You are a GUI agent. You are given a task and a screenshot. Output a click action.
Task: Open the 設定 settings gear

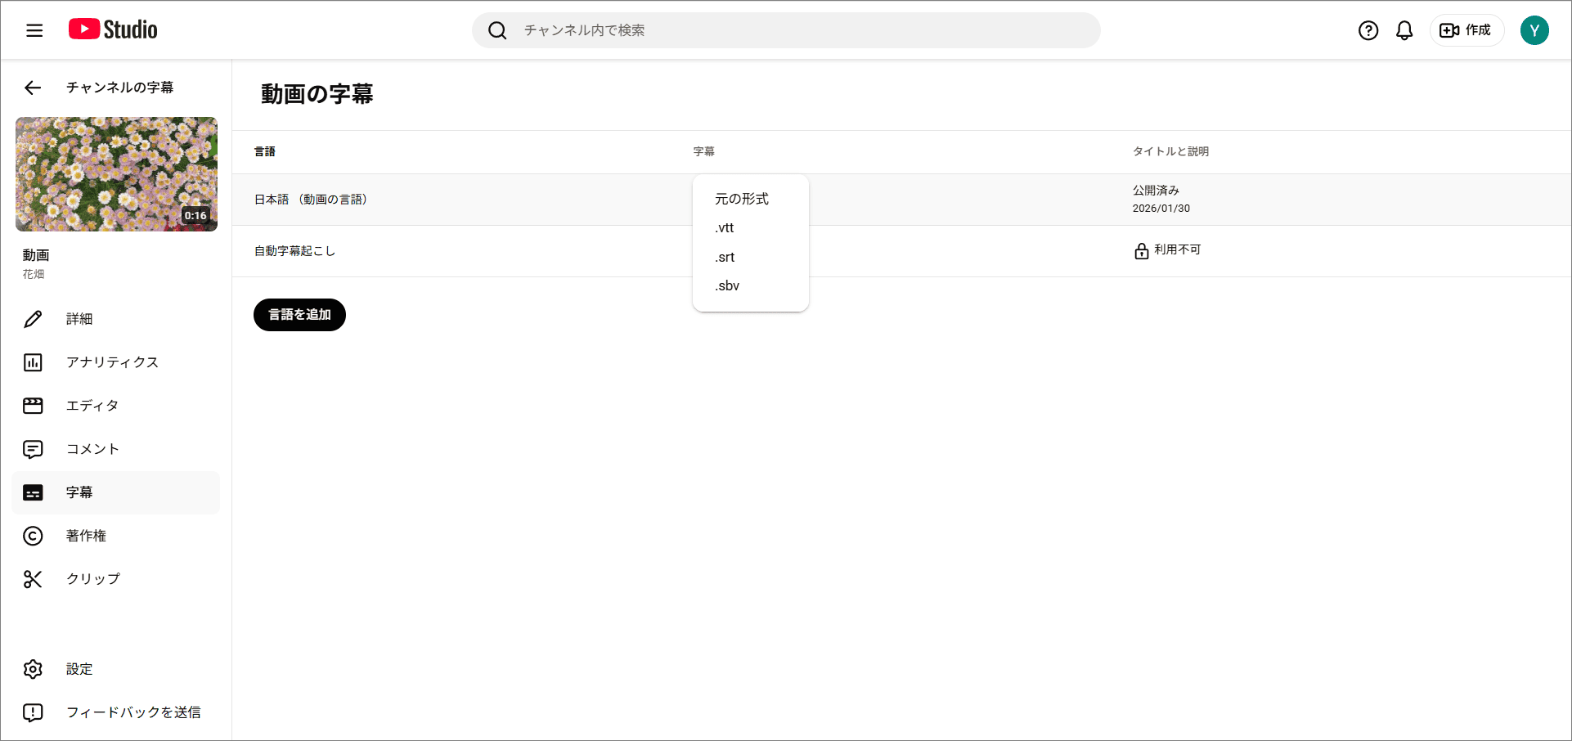(x=79, y=669)
